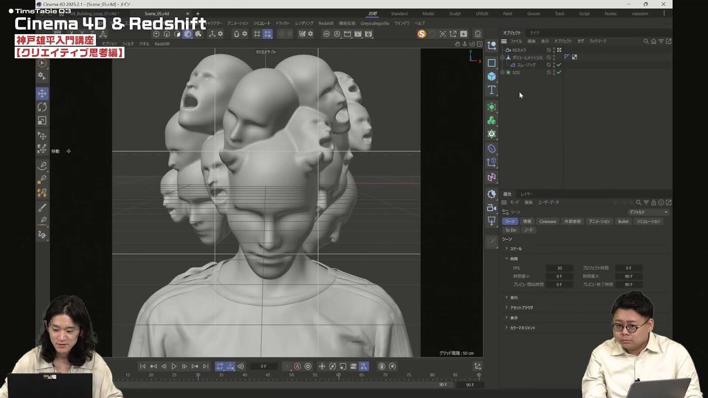Switch to the Cineware tab
708x398 pixels.
pos(547,222)
